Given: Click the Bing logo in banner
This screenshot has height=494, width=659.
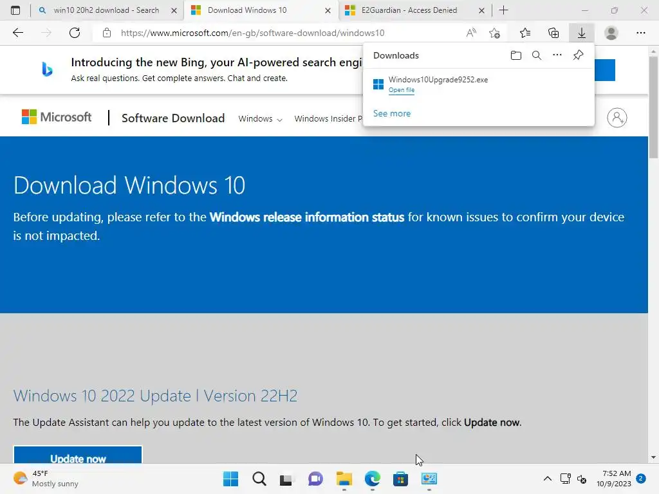Looking at the screenshot, I should click(x=47, y=69).
